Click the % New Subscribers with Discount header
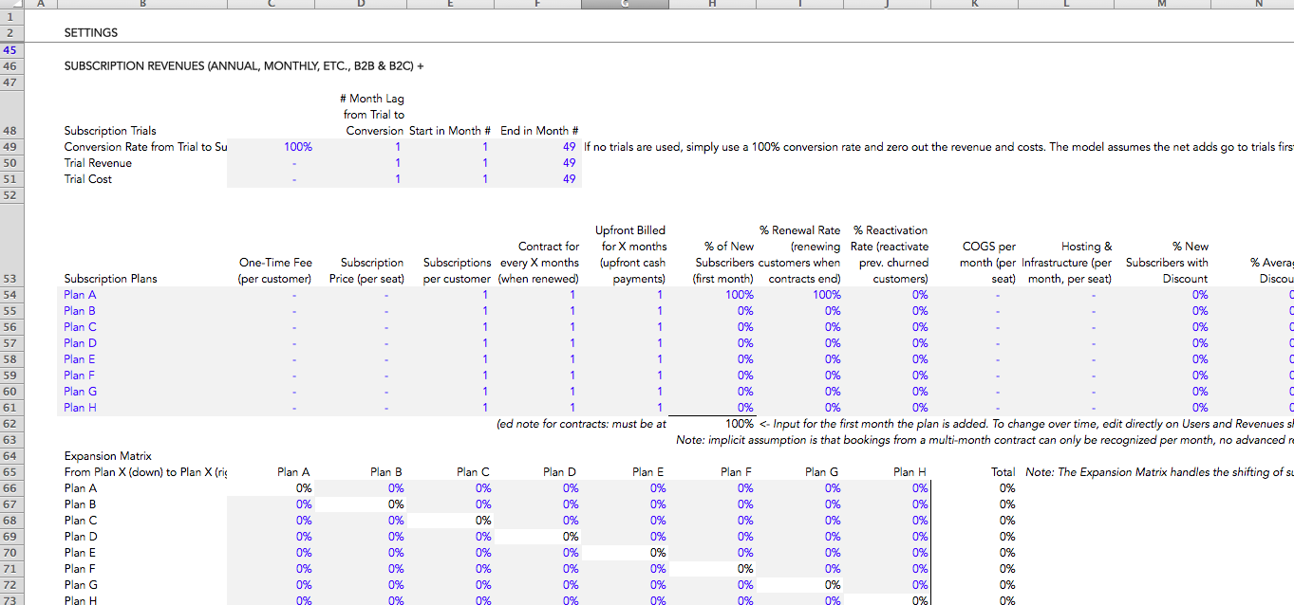 (1167, 263)
